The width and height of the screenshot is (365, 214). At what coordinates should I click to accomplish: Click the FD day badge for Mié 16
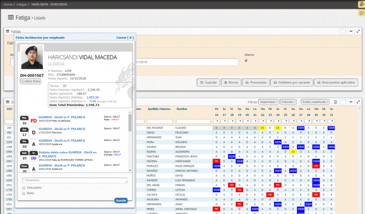pyautogui.click(x=34, y=121)
